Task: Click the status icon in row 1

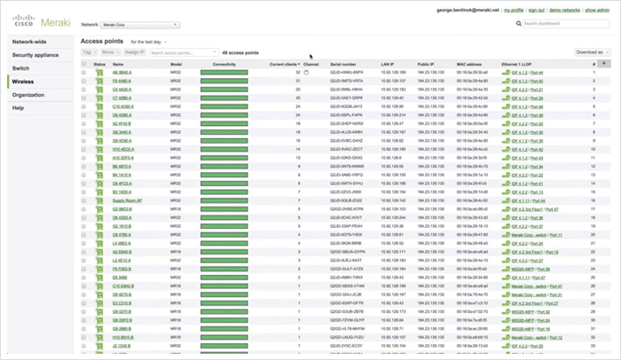Action: click(x=99, y=73)
